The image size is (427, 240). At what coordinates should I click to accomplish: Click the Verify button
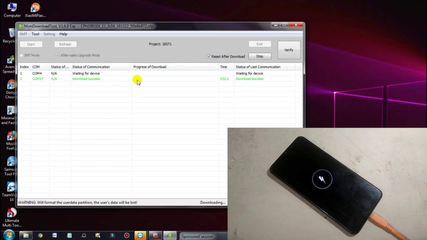point(289,50)
